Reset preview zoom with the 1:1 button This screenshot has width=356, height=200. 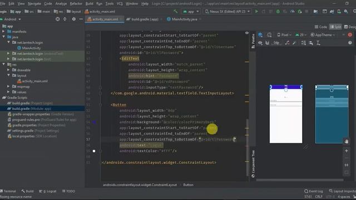(x=347, y=165)
